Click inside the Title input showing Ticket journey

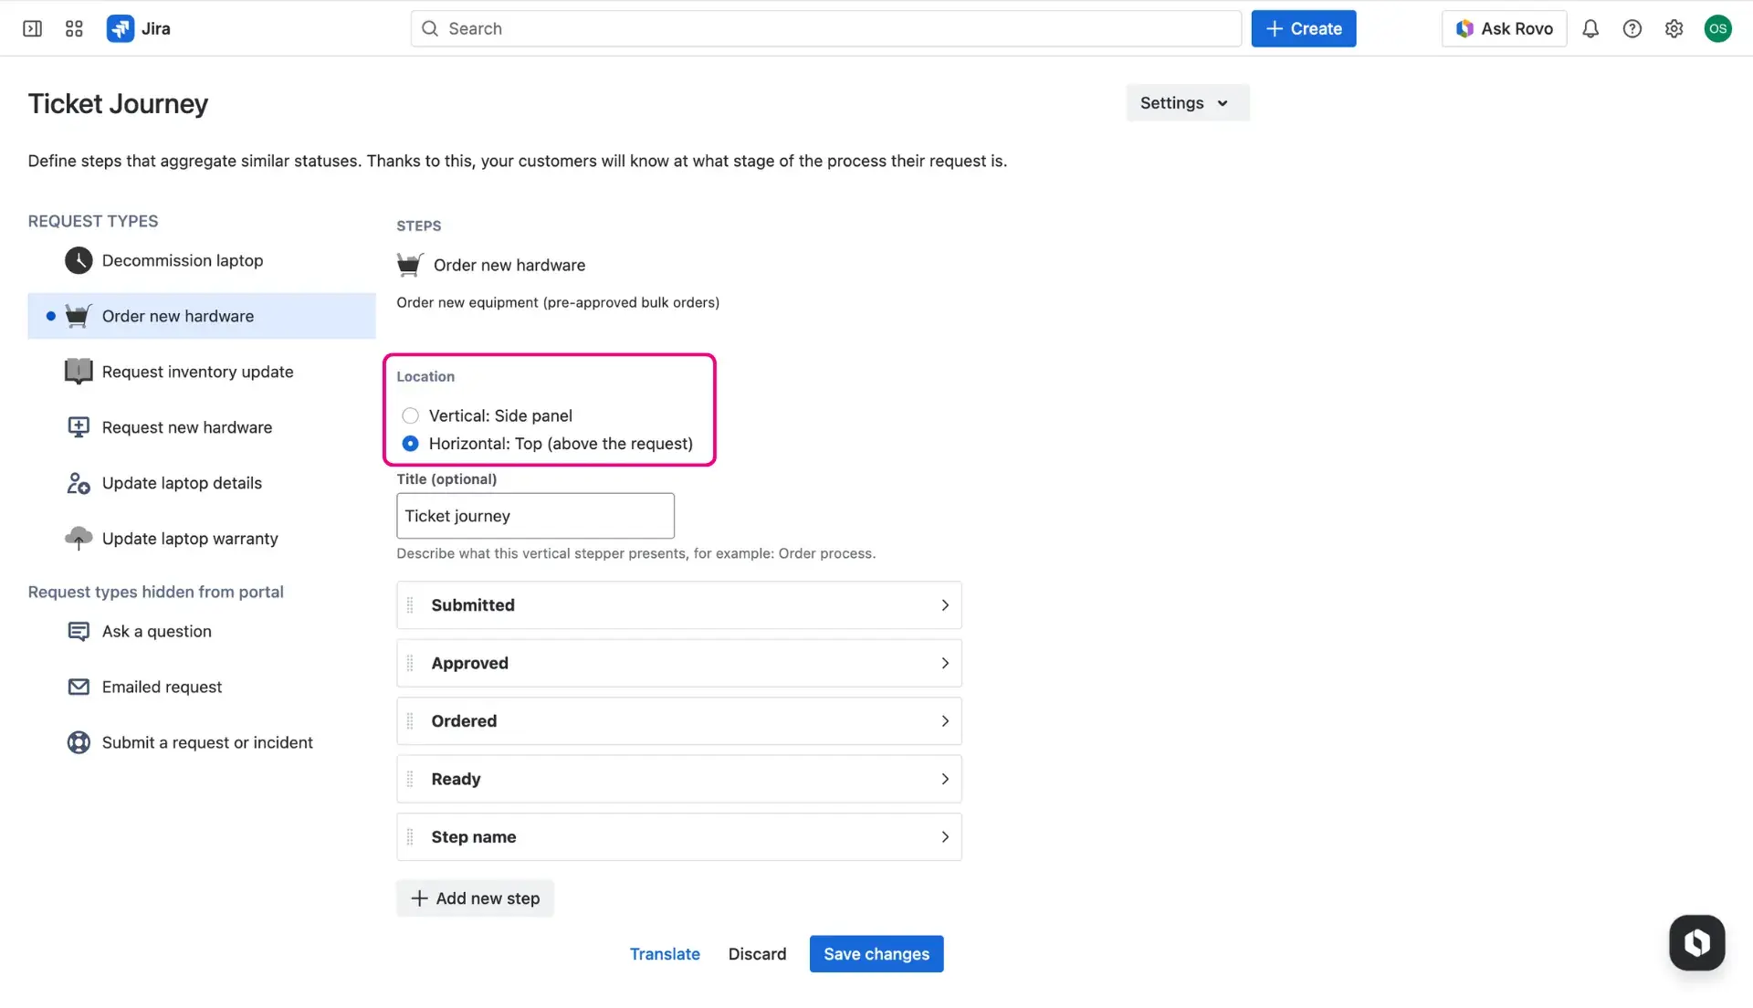pos(535,516)
